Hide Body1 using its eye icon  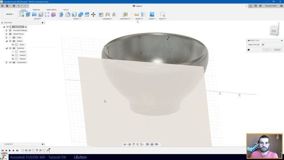coord(13,44)
